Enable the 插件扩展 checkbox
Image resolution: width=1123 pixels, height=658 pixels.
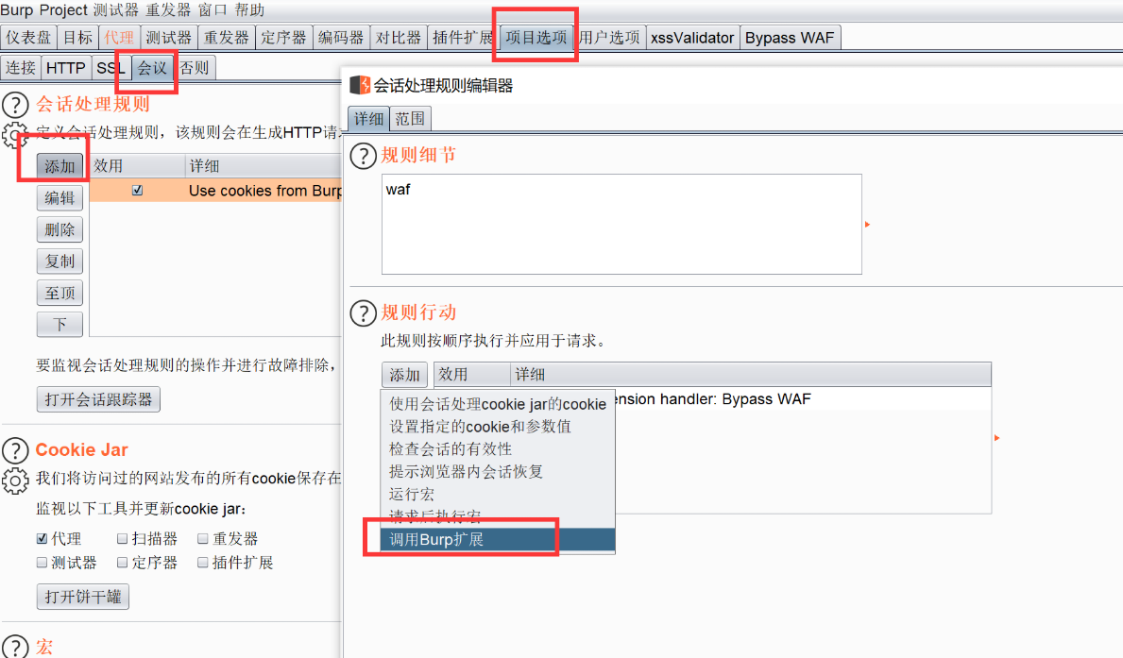click(x=203, y=563)
